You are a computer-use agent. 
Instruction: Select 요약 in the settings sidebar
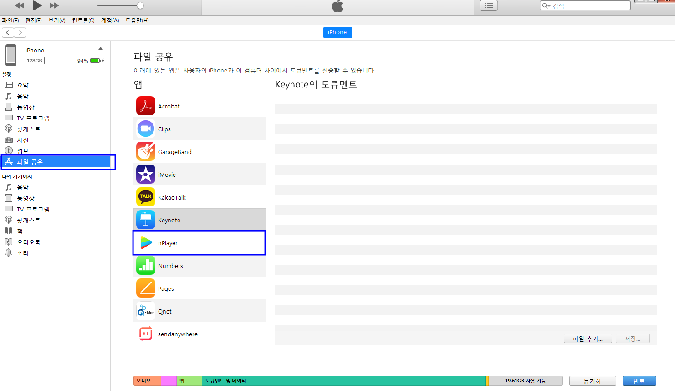coord(55,85)
